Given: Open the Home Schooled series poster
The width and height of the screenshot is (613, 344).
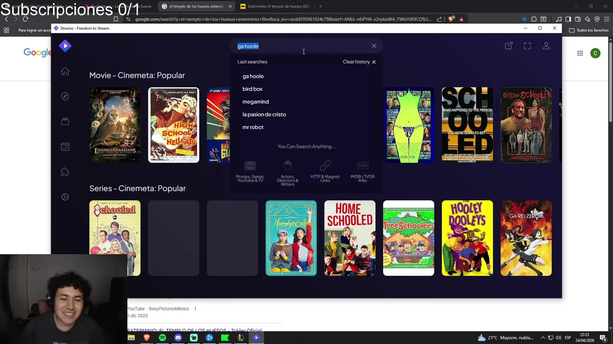Looking at the screenshot, I should [x=350, y=238].
